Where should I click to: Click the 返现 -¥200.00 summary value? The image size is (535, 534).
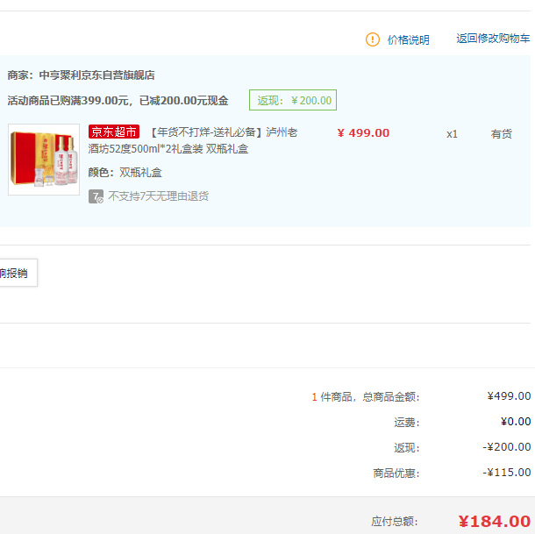[x=507, y=447]
